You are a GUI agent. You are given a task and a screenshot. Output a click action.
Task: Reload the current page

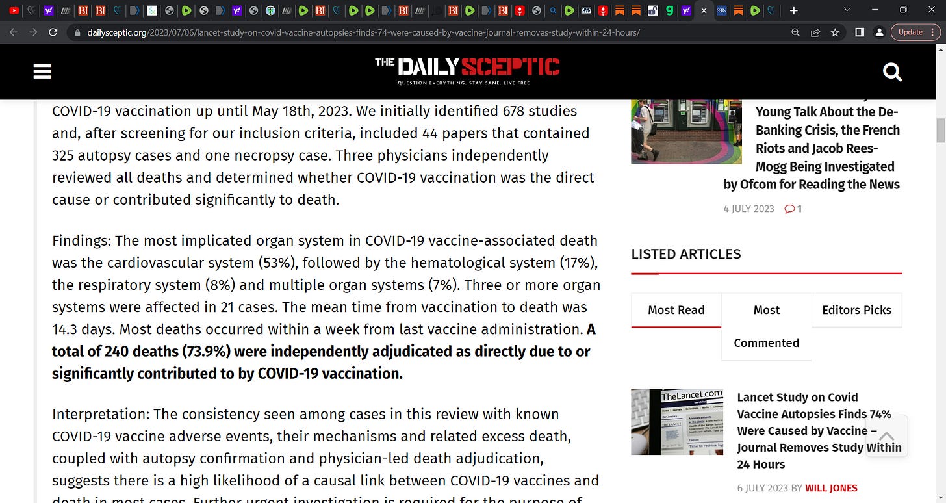tap(53, 32)
